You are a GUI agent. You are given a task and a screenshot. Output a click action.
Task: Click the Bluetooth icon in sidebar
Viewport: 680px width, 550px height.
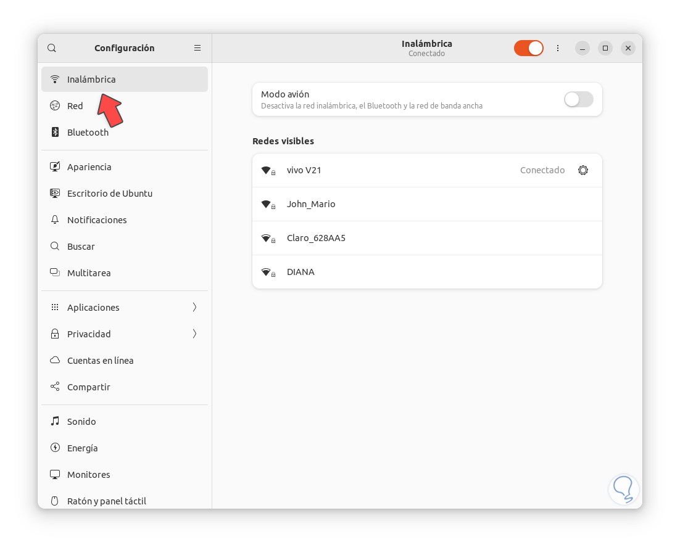55,132
